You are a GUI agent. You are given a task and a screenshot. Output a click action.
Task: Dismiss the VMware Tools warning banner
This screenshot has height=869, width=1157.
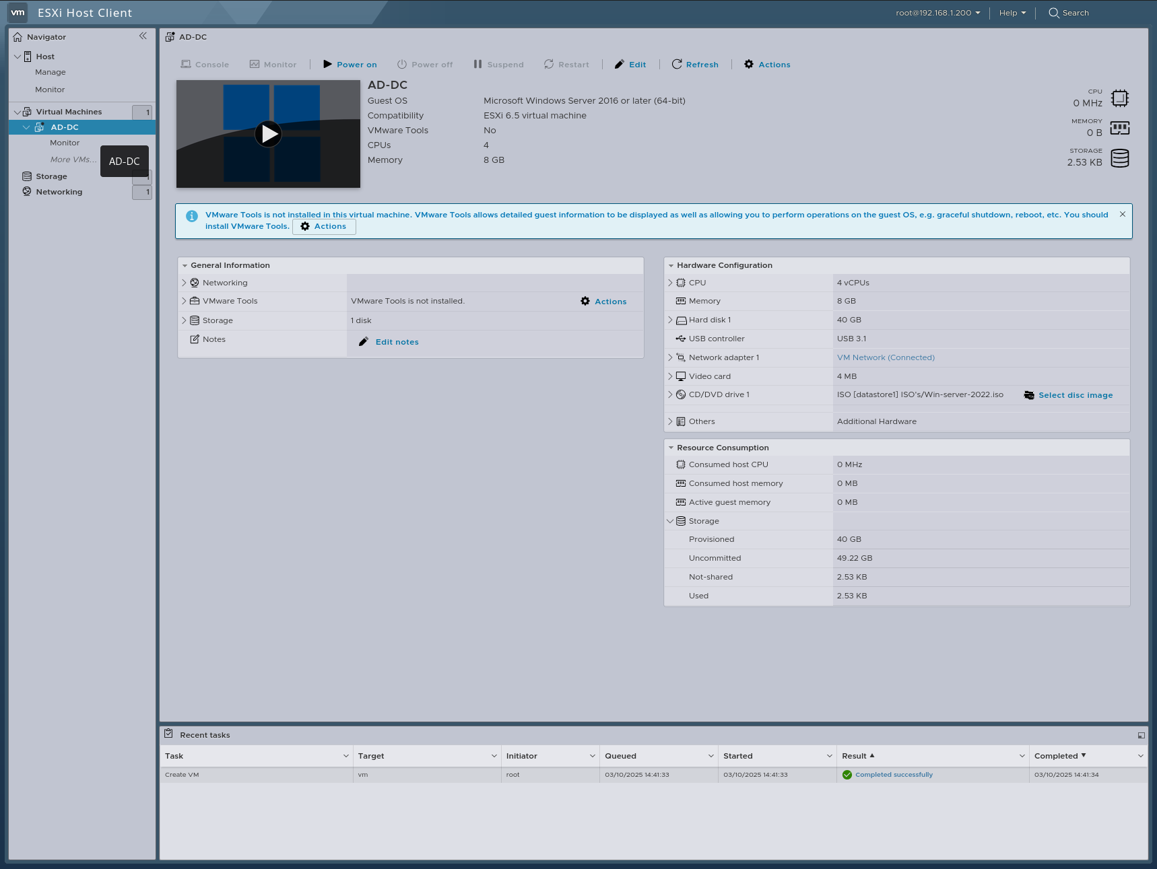click(1123, 214)
